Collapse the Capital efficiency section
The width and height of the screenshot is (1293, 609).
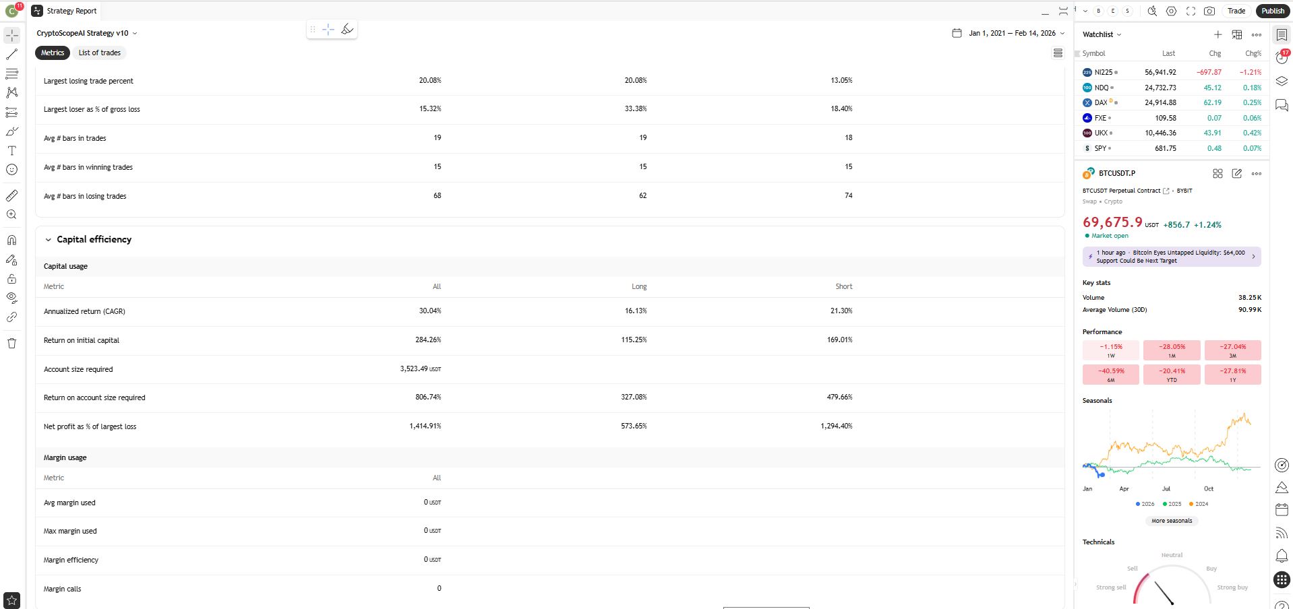[49, 240]
